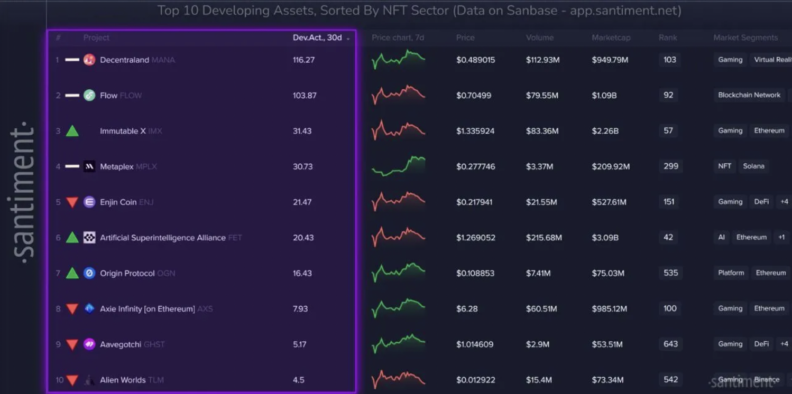Viewport: 792px width, 394px height.
Task: Click the AI tag in FET row
Action: coord(721,237)
